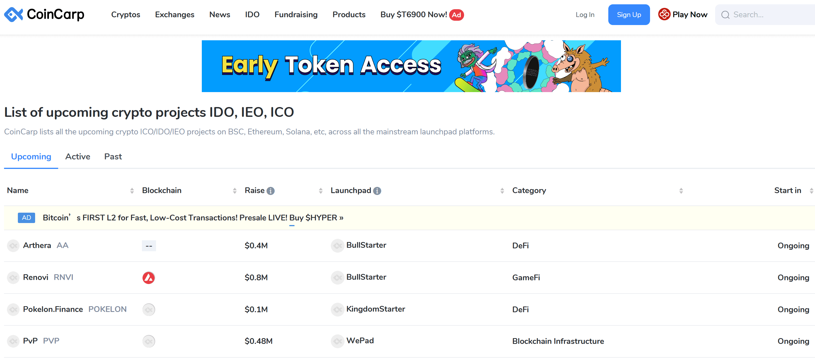815x360 pixels.
Task: Click the Renovi project logo icon
Action: (13, 278)
